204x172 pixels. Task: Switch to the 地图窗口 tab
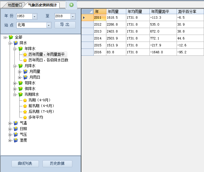(x=14, y=5)
